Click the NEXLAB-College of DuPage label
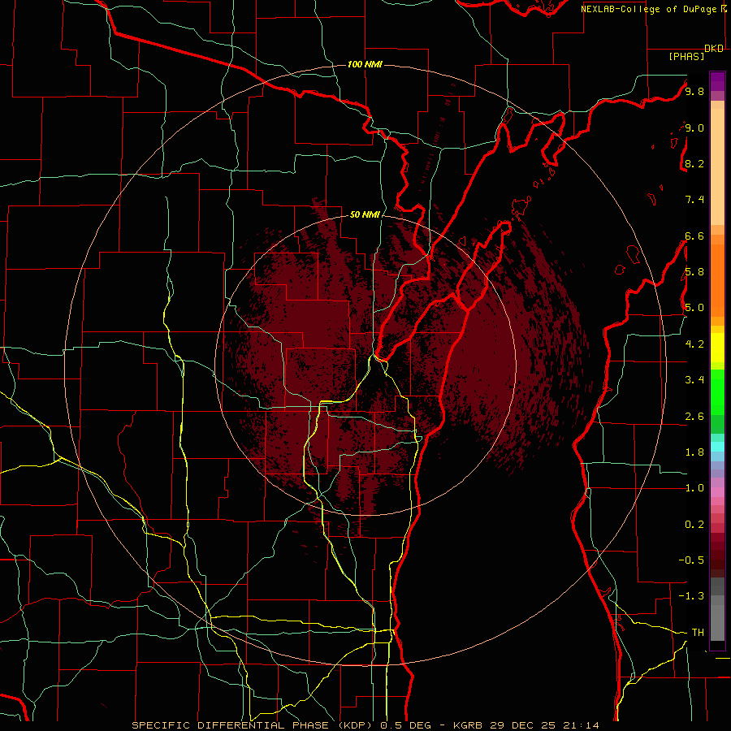This screenshot has height=731, width=731. (x=648, y=9)
